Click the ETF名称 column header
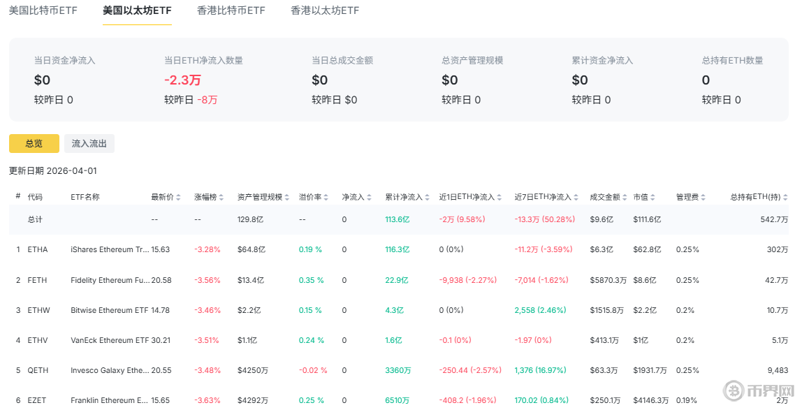This screenshot has height=410, width=802. (85, 198)
